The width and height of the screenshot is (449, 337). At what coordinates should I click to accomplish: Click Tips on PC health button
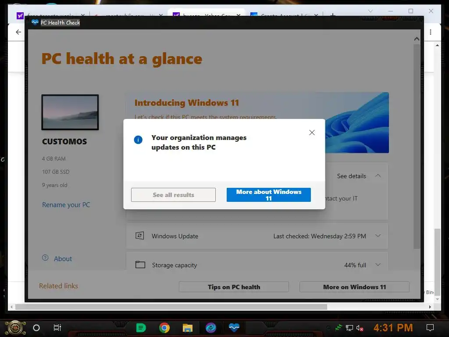tap(234, 287)
